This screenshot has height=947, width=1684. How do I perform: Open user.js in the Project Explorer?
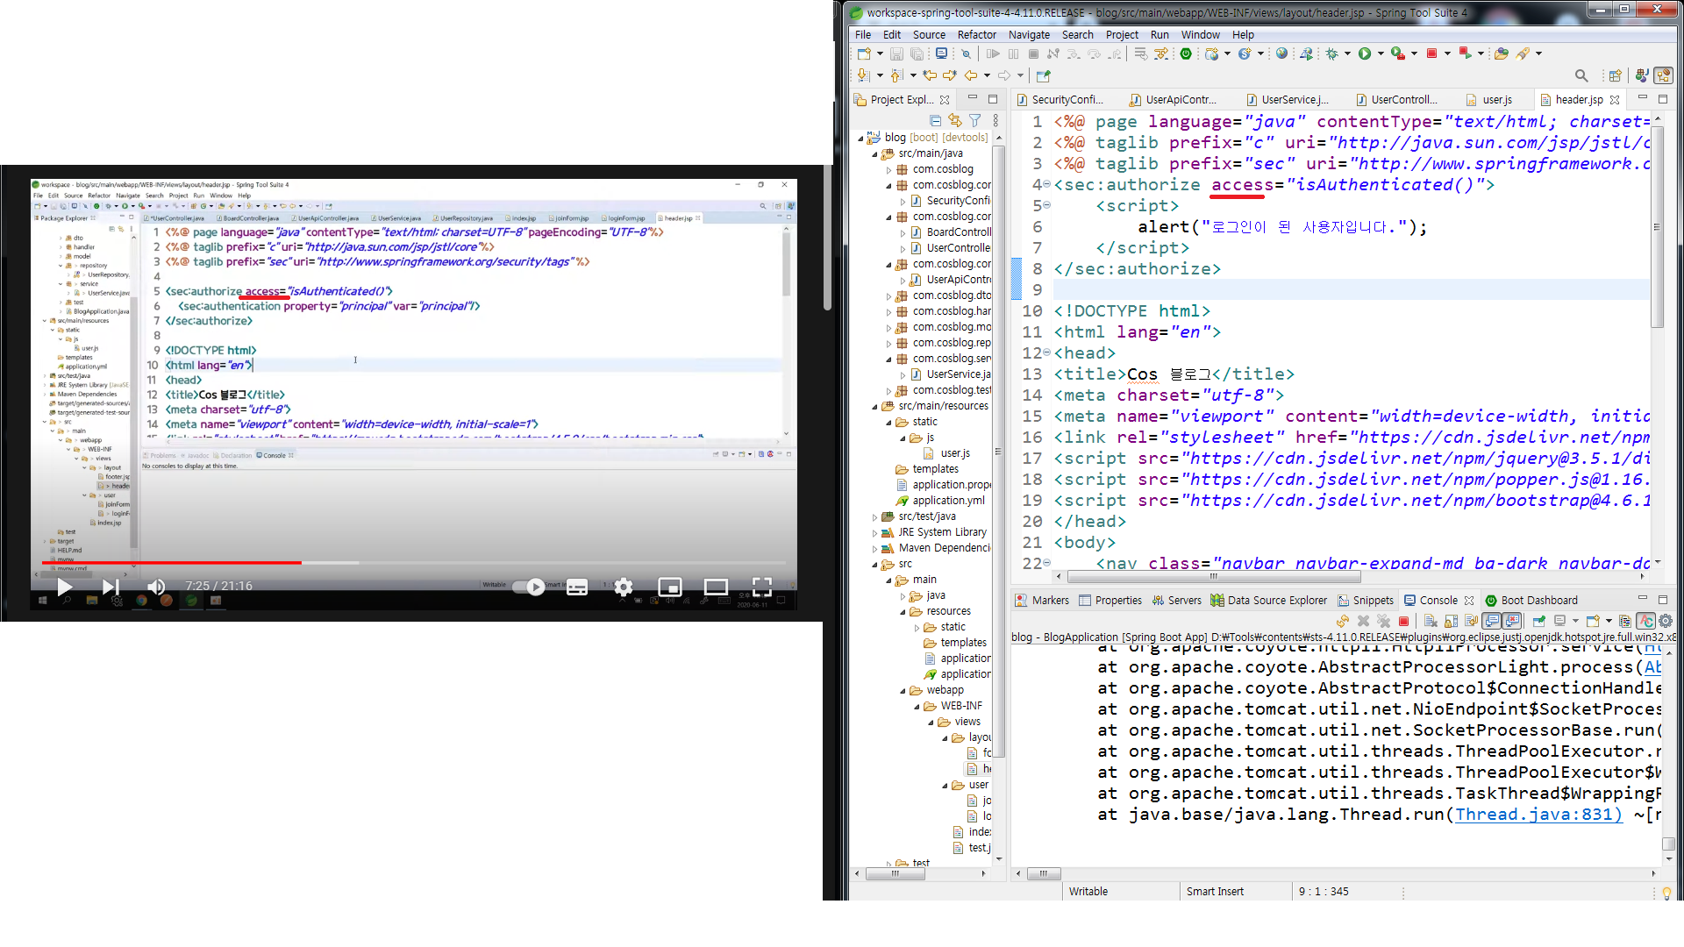(955, 453)
